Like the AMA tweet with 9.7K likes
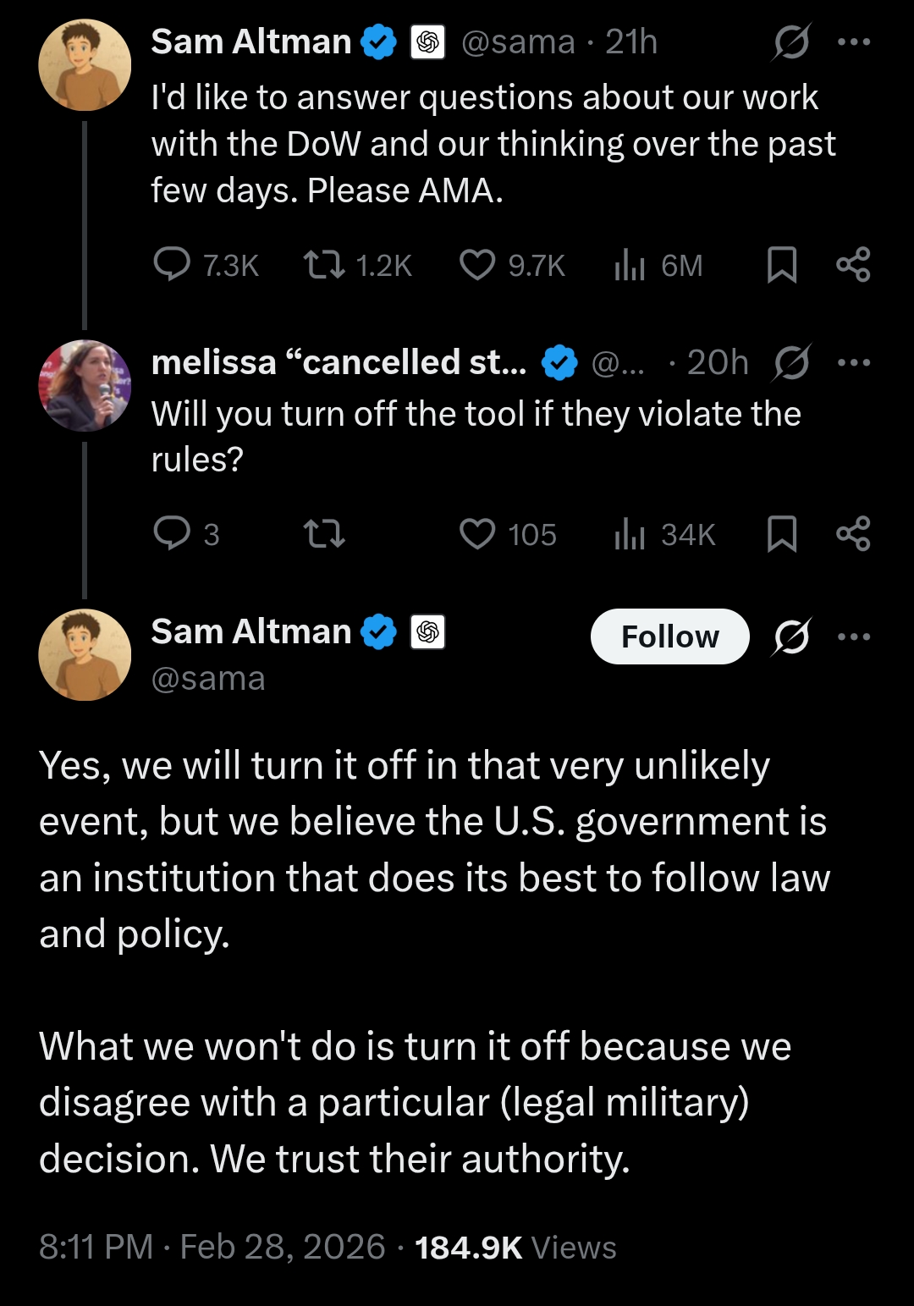914x1306 pixels. 477,265
